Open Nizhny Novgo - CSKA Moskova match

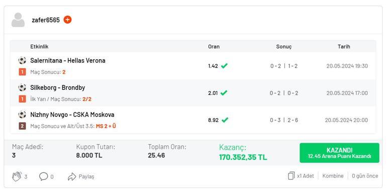click(x=72, y=114)
